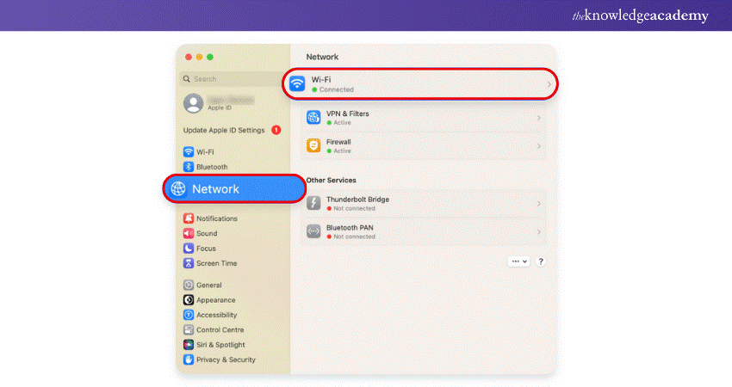The image size is (732, 387).
Task: Open Bluetooth settings from the sidebar
Action: coord(211,167)
